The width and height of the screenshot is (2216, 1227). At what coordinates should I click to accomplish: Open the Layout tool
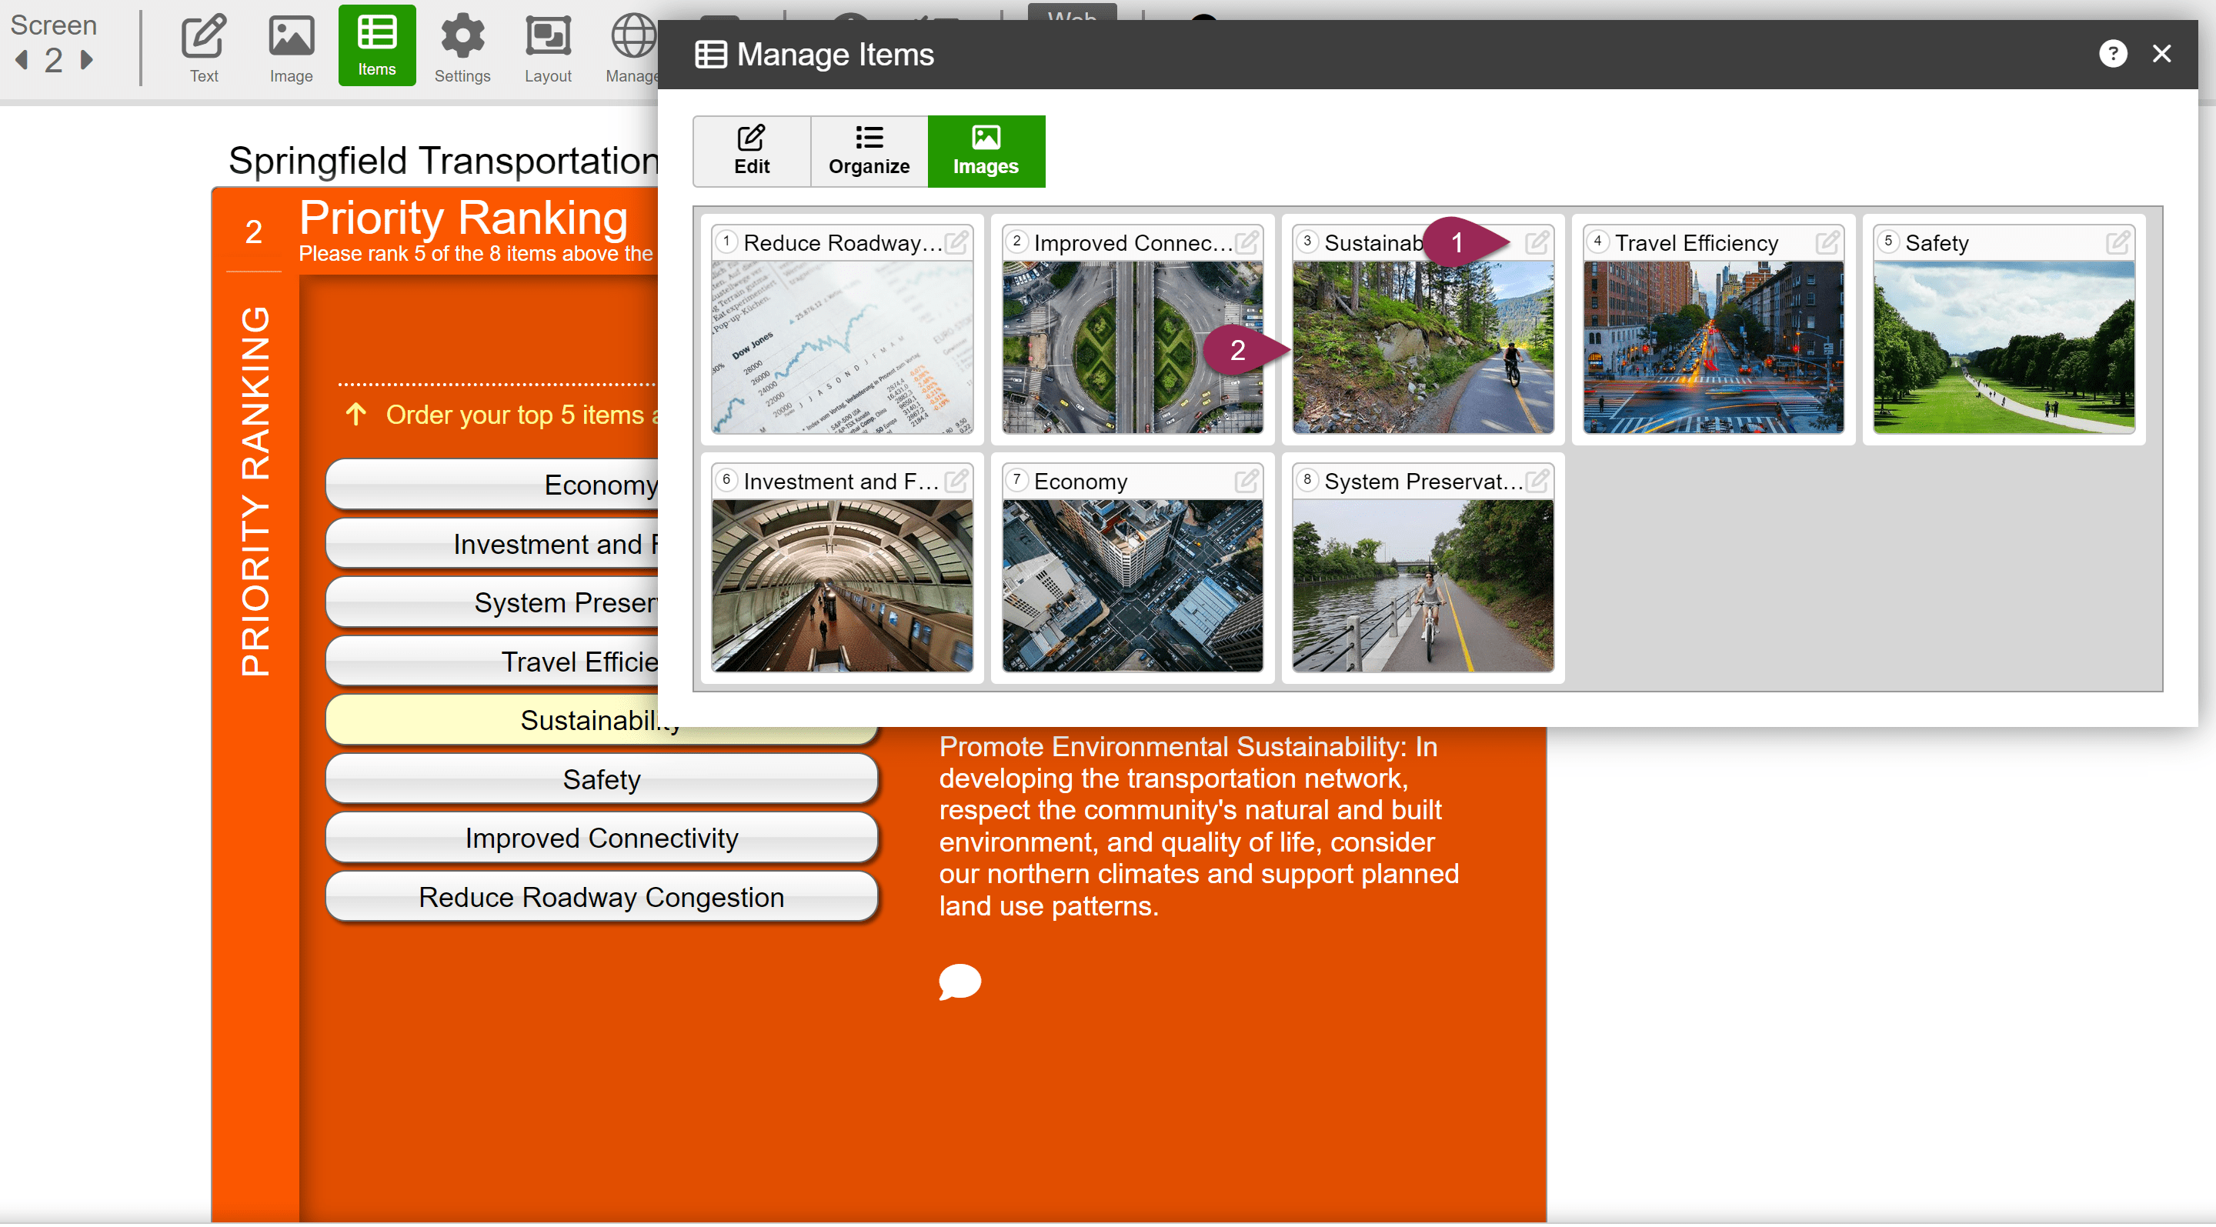548,47
